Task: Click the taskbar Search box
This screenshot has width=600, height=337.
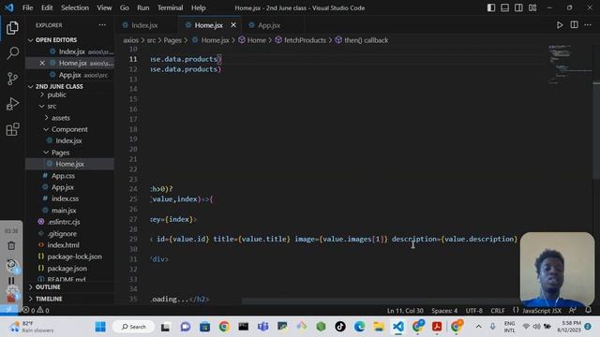Action: (134, 327)
